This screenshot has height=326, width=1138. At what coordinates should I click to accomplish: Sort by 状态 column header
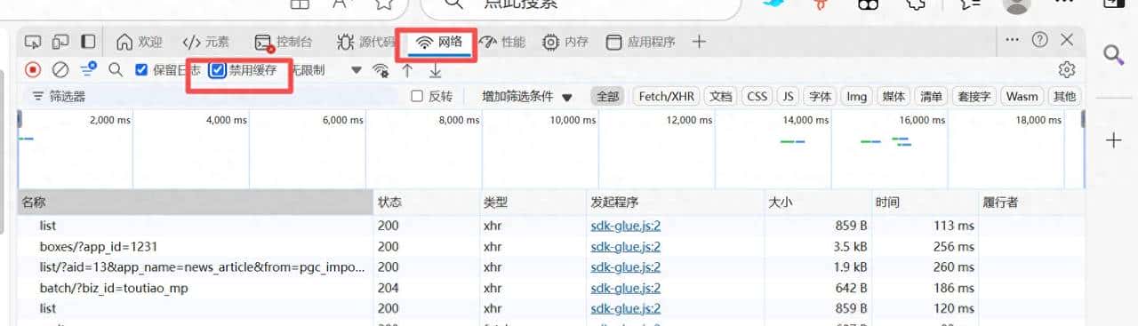pos(427,203)
